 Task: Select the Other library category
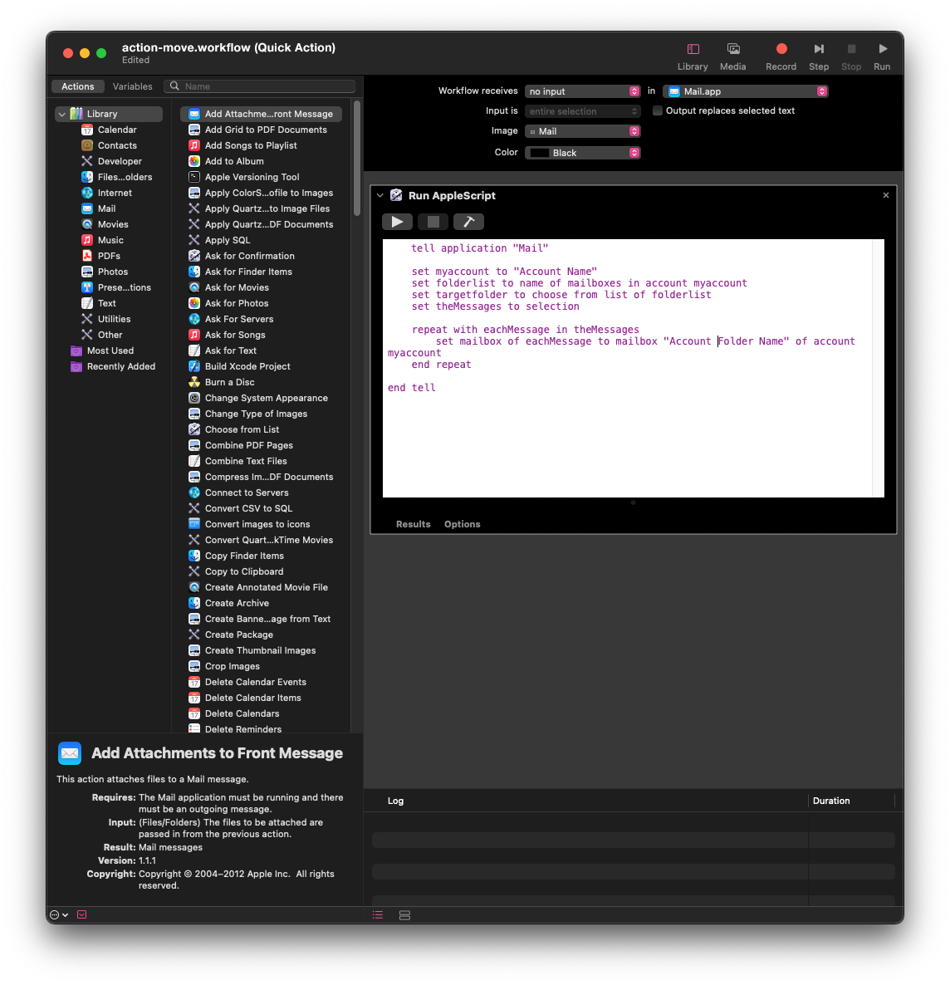point(102,335)
